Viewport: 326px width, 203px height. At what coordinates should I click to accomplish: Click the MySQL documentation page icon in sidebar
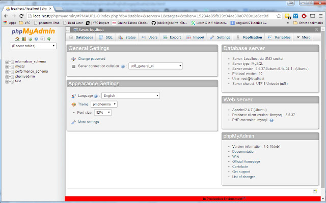(x=42, y=39)
